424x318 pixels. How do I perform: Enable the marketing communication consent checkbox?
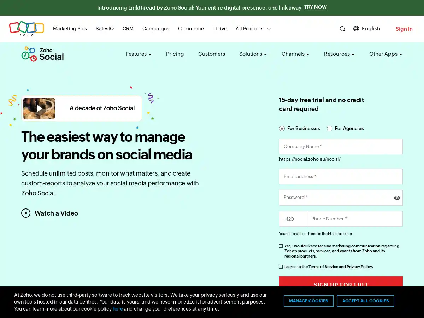pos(281,246)
